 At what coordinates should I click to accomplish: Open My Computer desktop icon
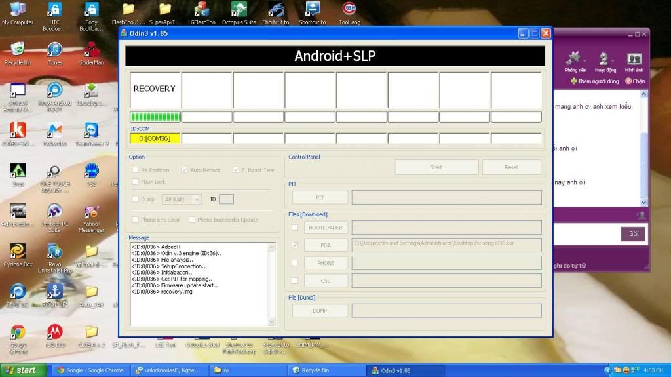pos(18,13)
